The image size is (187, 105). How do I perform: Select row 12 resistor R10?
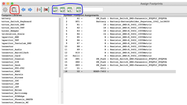click(119, 53)
